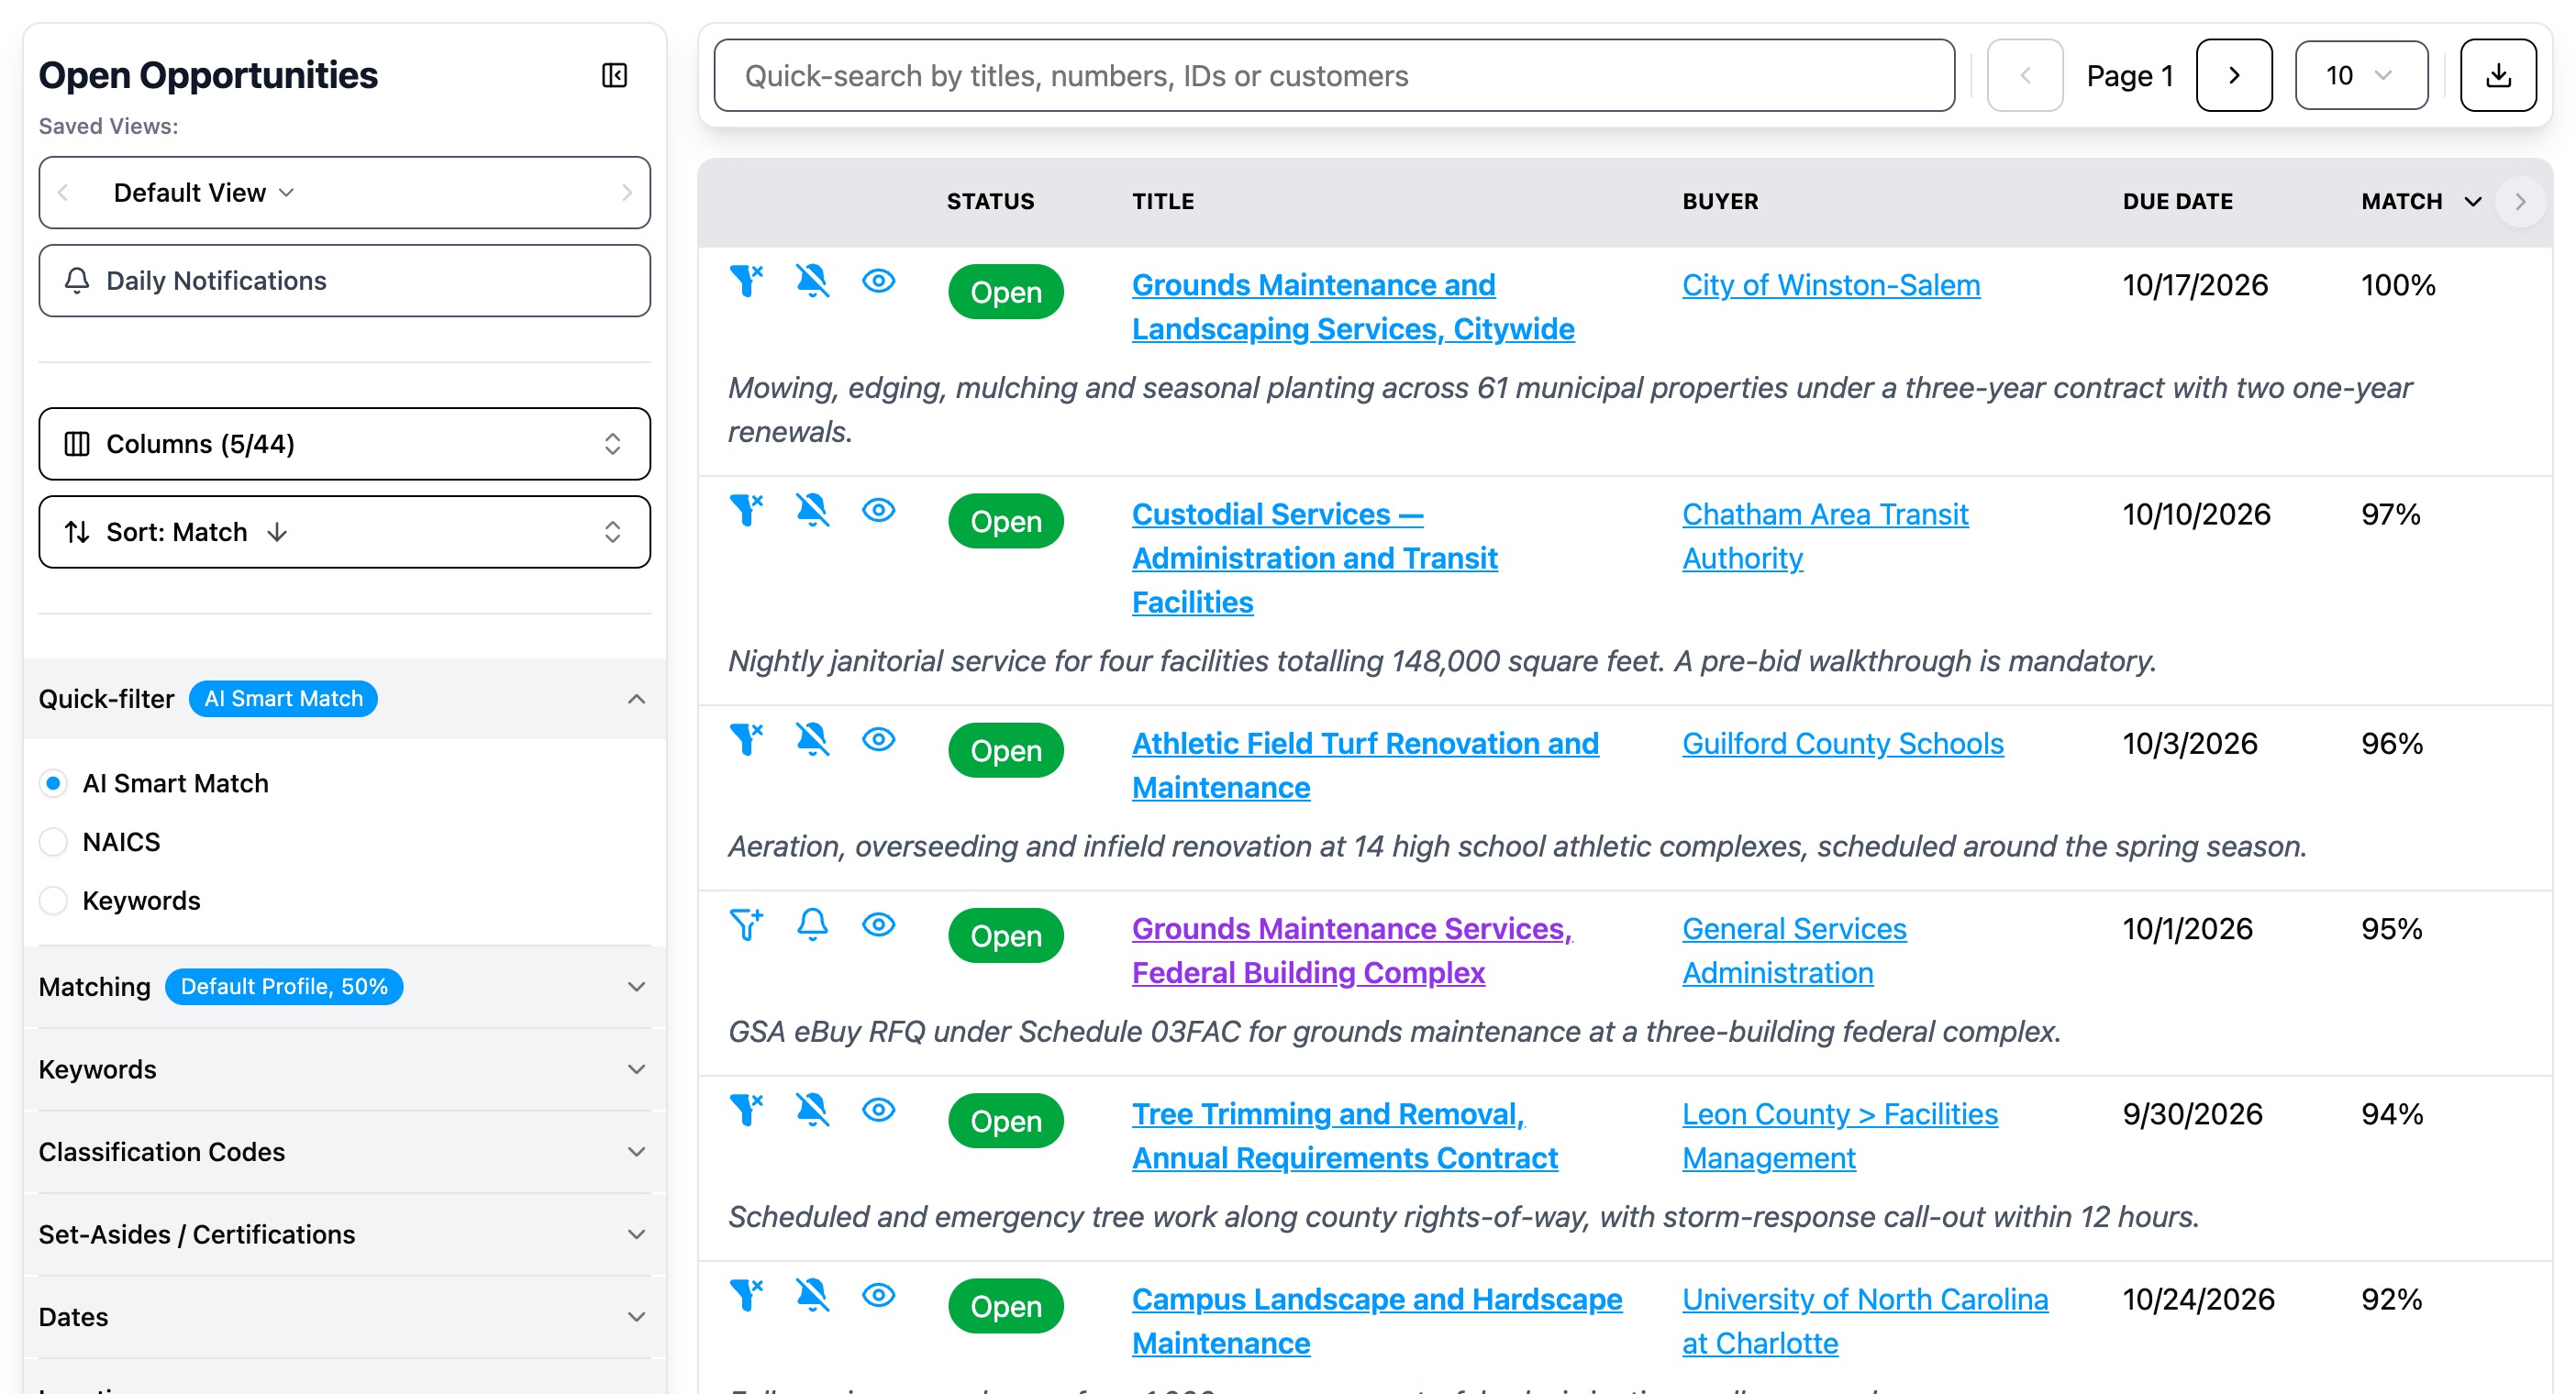This screenshot has height=1394, width=2576.
Task: Open Leon County Facilities Management link
Action: click(x=1840, y=1136)
